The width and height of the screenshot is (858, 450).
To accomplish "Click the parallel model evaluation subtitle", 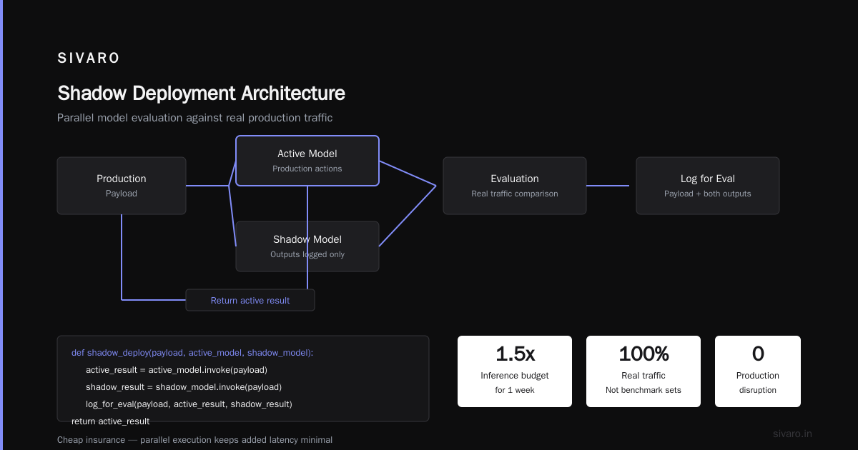I will pyautogui.click(x=194, y=118).
